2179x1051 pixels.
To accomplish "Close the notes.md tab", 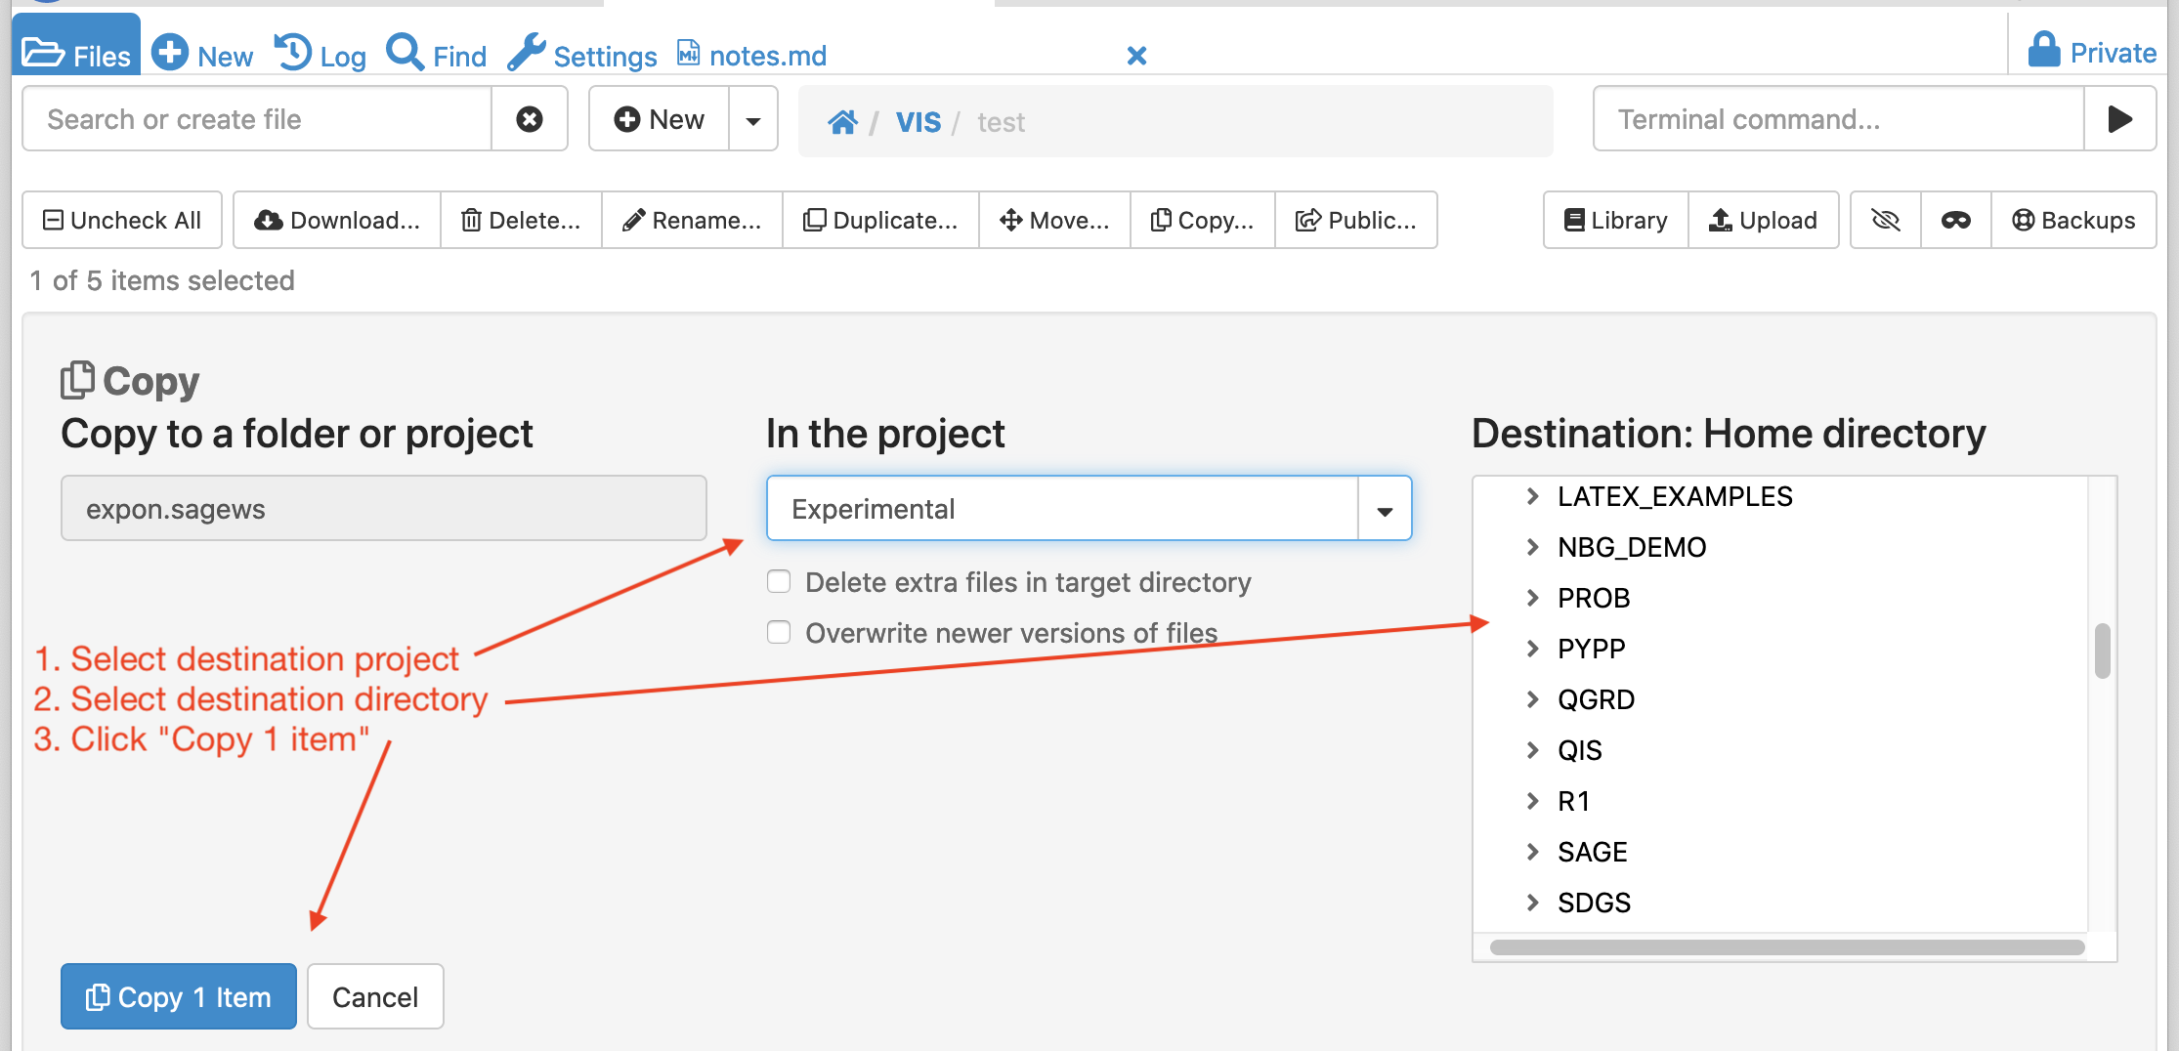I will click(x=1136, y=56).
